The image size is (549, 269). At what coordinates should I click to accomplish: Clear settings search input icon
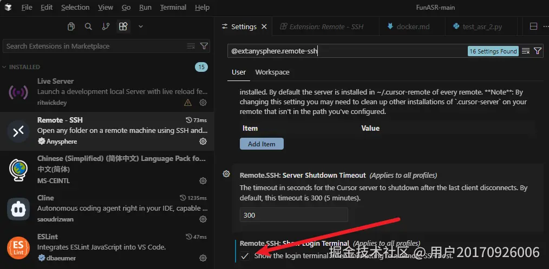pyautogui.click(x=526, y=51)
